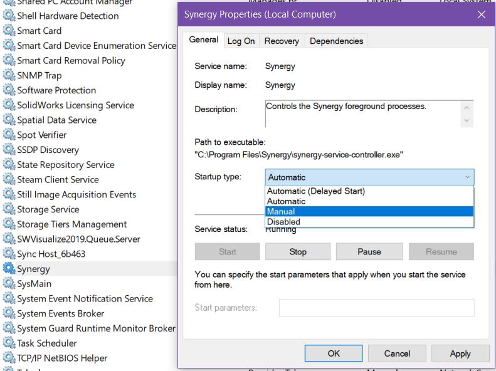Click gear icon beside SysMain
Image resolution: width=496 pixels, height=371 pixels.
tap(9, 283)
